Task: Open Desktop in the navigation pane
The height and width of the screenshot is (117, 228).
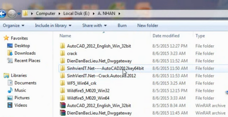Action: click(22, 46)
